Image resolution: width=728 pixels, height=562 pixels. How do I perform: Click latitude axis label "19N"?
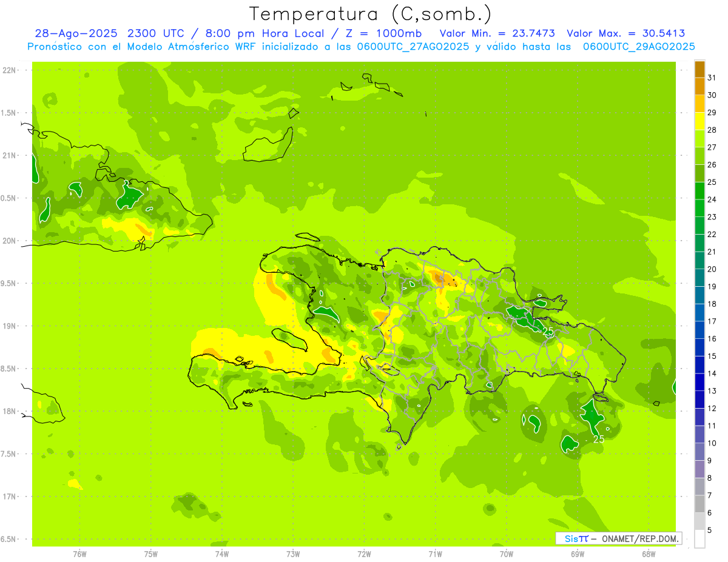coord(10,326)
